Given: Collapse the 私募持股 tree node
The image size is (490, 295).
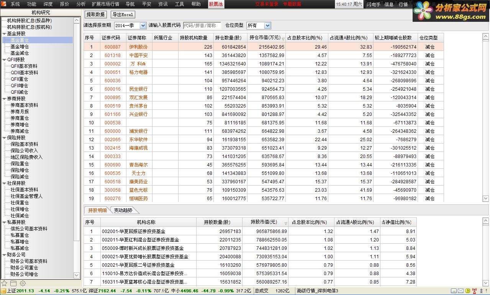Looking at the screenshot, I should point(4,222).
